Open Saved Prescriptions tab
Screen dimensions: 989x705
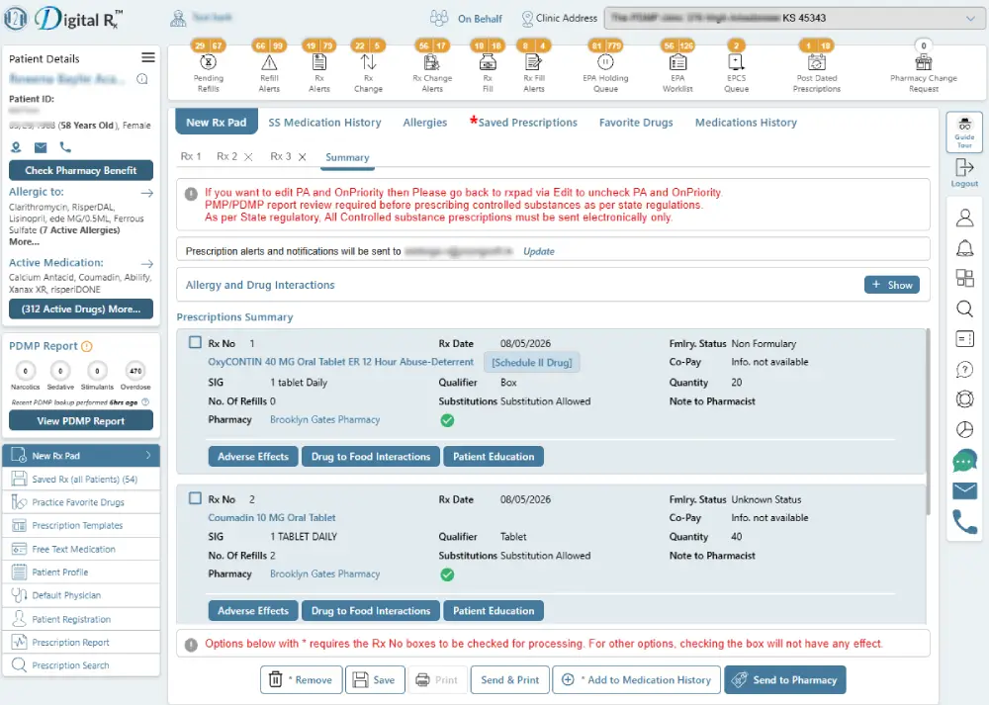tap(527, 123)
